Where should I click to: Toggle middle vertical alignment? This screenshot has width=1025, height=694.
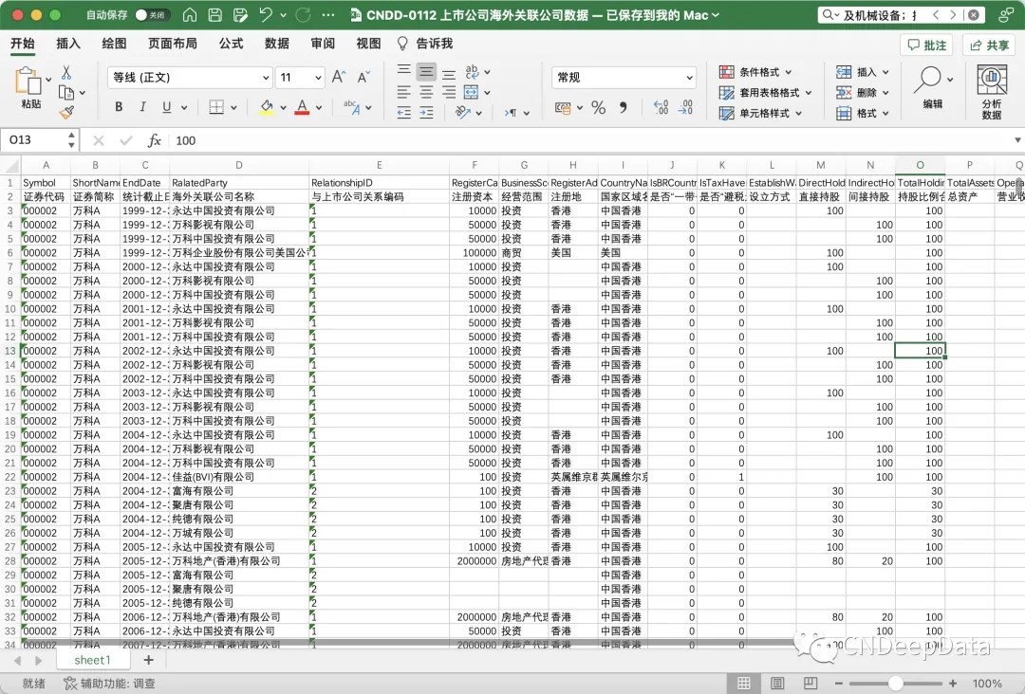426,71
